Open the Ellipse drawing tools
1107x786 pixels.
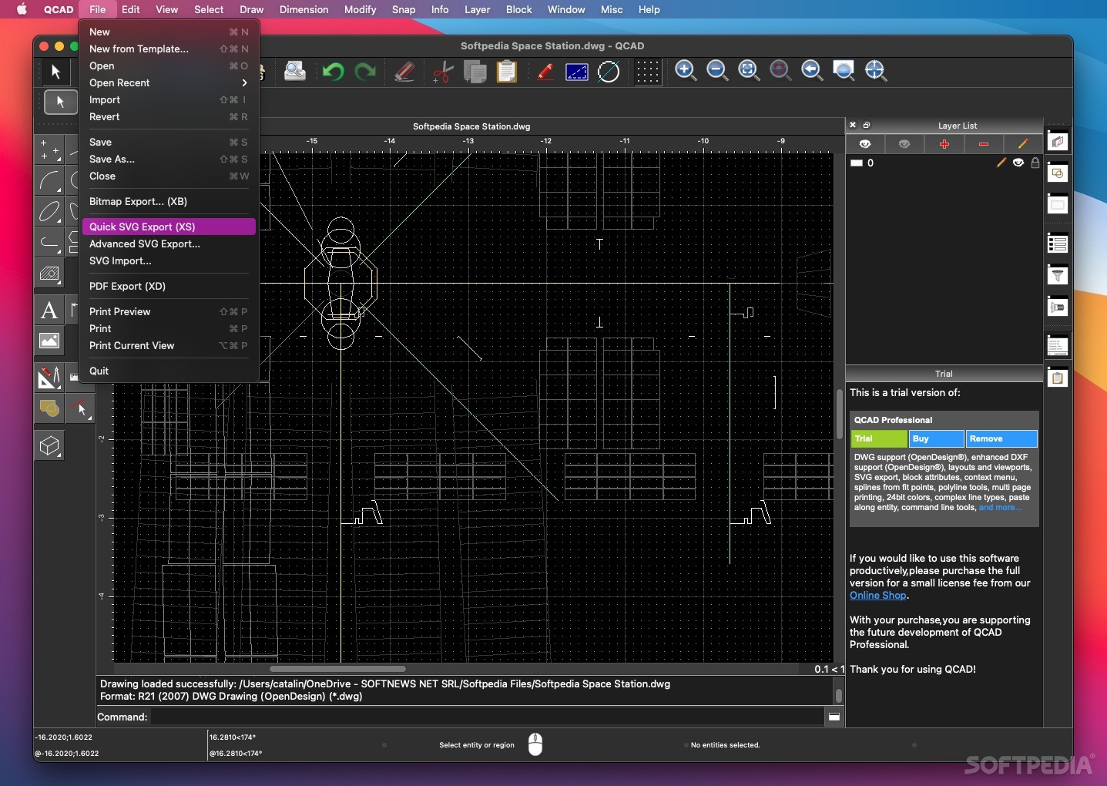49,212
